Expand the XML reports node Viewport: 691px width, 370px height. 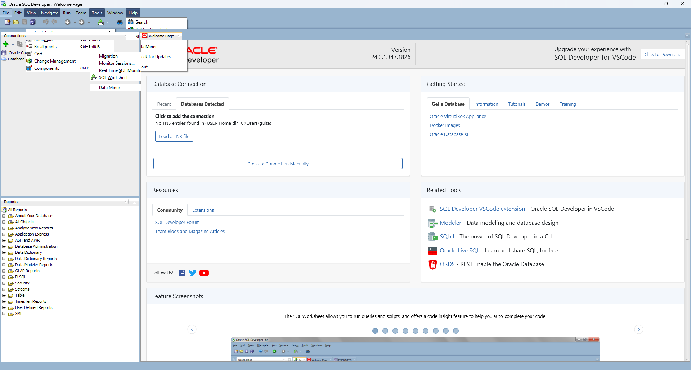click(4, 314)
